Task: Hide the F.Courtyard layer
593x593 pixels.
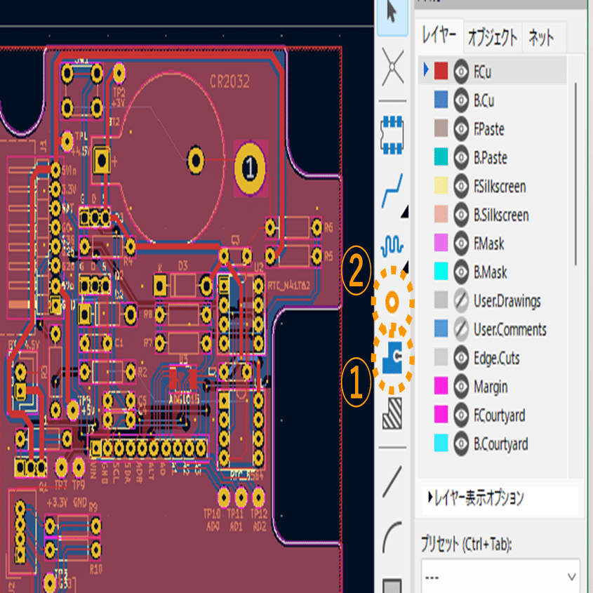Action: (x=461, y=415)
